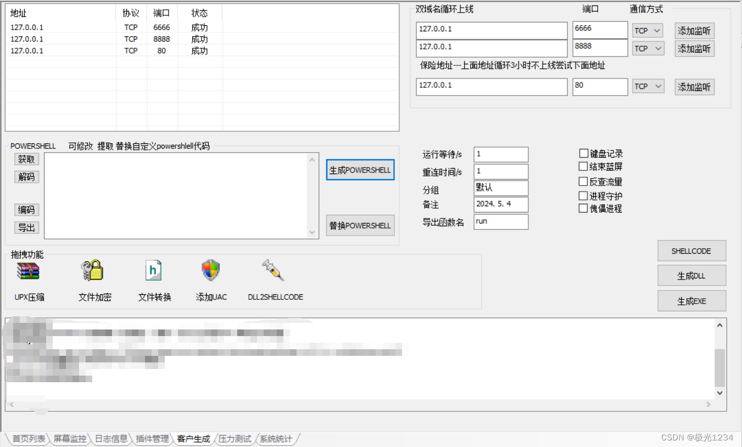Click the log panel scroll-up arrow
This screenshot has width=742, height=447.
point(720,325)
